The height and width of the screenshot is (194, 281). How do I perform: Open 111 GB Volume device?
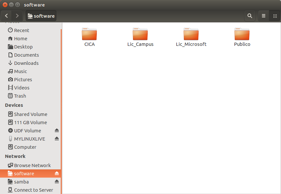[31, 123]
